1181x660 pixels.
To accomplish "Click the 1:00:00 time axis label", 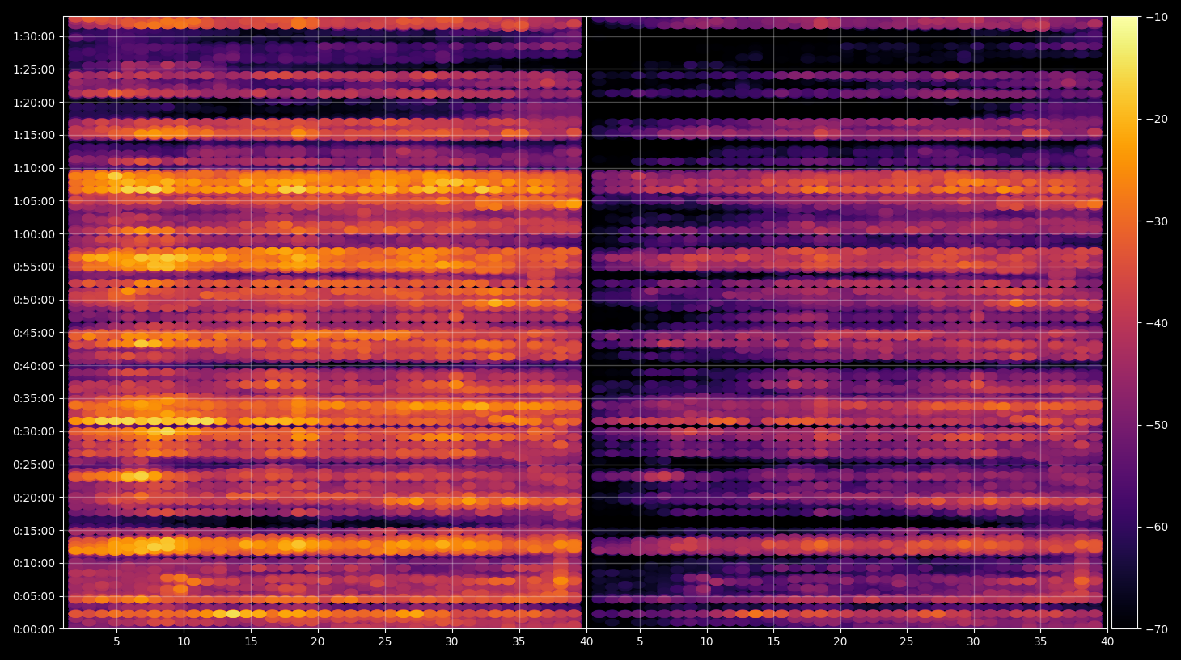I will point(34,234).
